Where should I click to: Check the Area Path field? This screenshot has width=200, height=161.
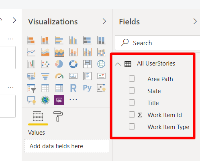[x=132, y=79]
